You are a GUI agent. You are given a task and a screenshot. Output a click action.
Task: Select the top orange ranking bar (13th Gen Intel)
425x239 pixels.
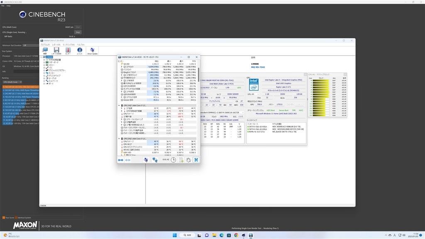pyautogui.click(x=21, y=87)
